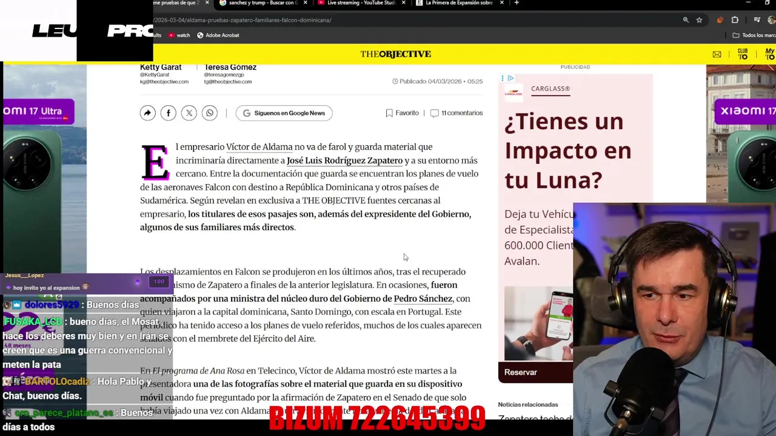This screenshot has height=436, width=776.
Task: Click the kg@theobjective.com email
Action: [164, 82]
